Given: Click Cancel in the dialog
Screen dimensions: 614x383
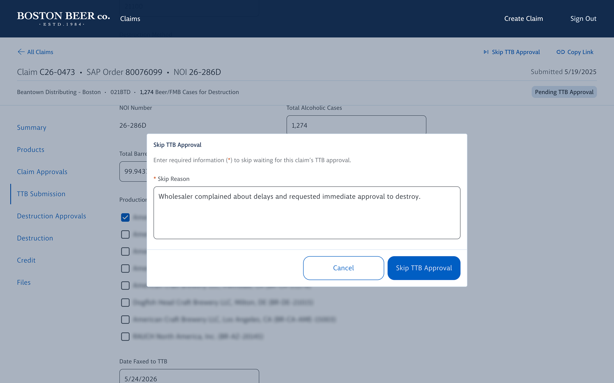Looking at the screenshot, I should coord(343,268).
